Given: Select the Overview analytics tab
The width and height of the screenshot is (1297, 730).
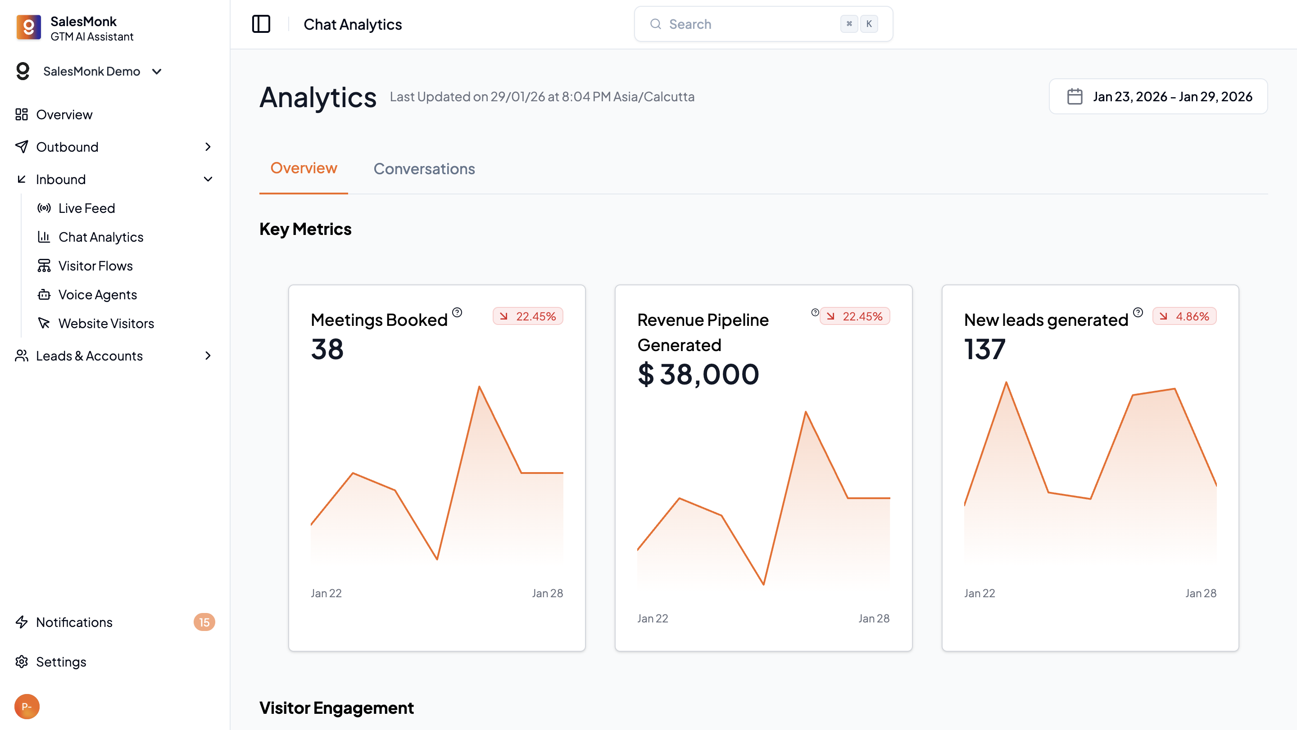Looking at the screenshot, I should coord(304,168).
